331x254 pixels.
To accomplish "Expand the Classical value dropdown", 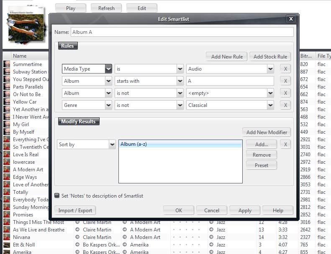I will [270, 105].
